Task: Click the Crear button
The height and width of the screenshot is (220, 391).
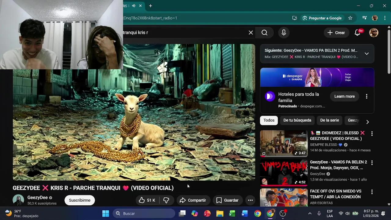Action: point(336,33)
